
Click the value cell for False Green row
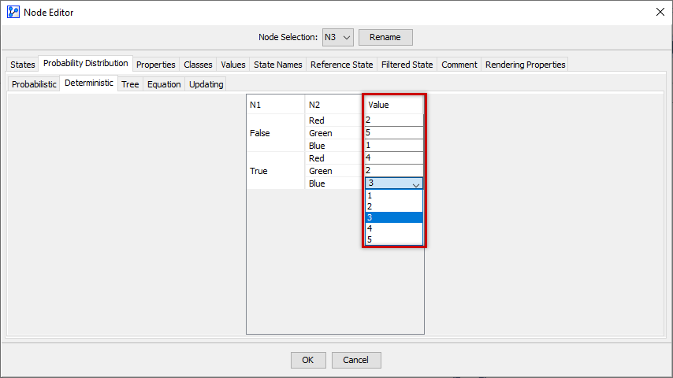[x=393, y=133]
